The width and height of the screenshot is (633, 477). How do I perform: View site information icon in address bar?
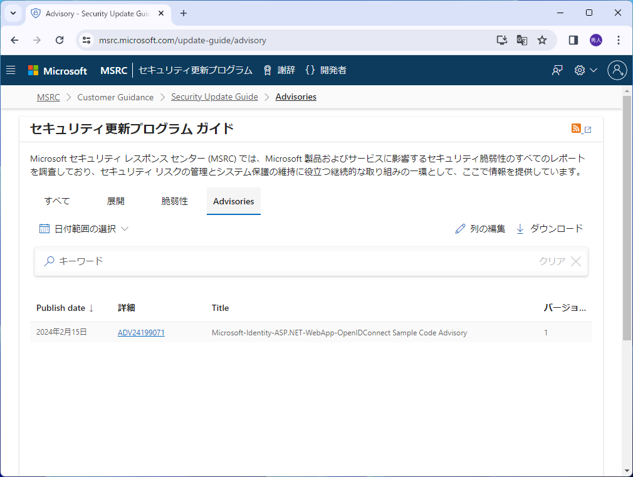86,40
